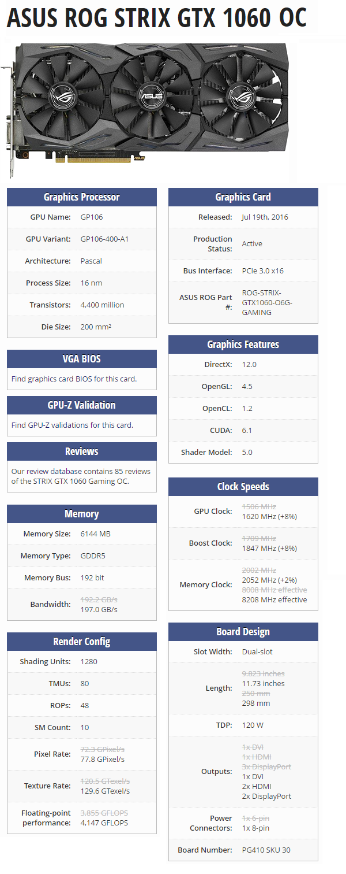This screenshot has width=346, height=874.
Task: Click the Render Config section header
Action: pos(82,642)
